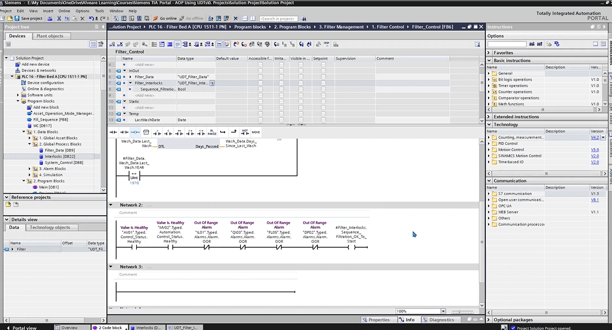Insert a normally closed contact instruction
Image resolution: width=612 pixels, height=330 pixels.
(123, 132)
